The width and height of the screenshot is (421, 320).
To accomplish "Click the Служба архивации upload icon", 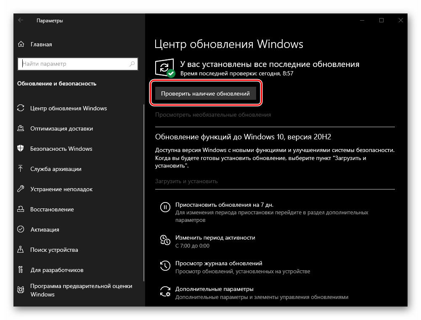I will click(21, 169).
